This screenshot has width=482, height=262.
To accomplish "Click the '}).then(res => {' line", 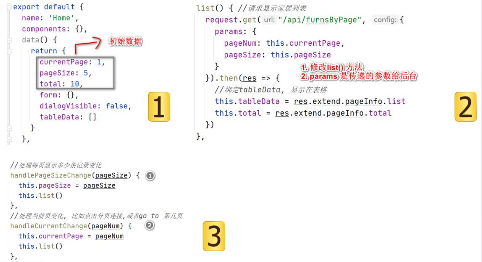I will [x=243, y=78].
